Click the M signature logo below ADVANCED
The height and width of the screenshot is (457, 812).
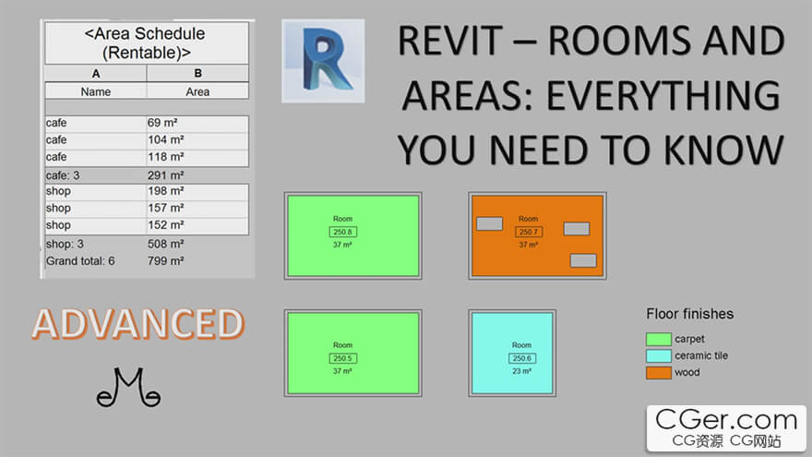[128, 387]
